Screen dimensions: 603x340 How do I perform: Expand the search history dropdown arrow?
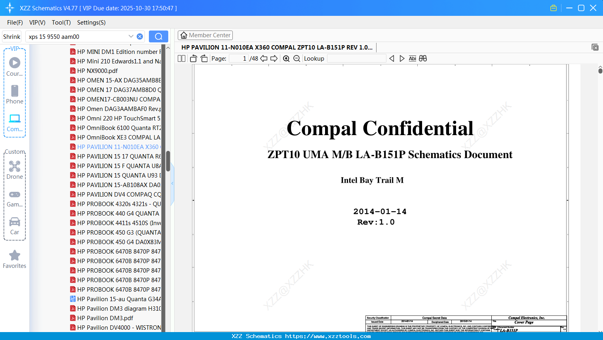pos(131,36)
